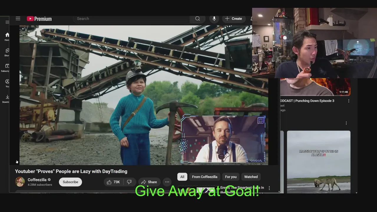Go to the YouTube Premium logo home
The width and height of the screenshot is (377, 212).
pyautogui.click(x=39, y=19)
